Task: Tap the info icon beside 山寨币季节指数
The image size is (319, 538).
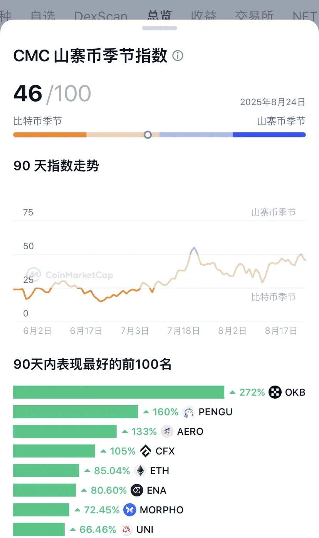Action: coord(178,56)
